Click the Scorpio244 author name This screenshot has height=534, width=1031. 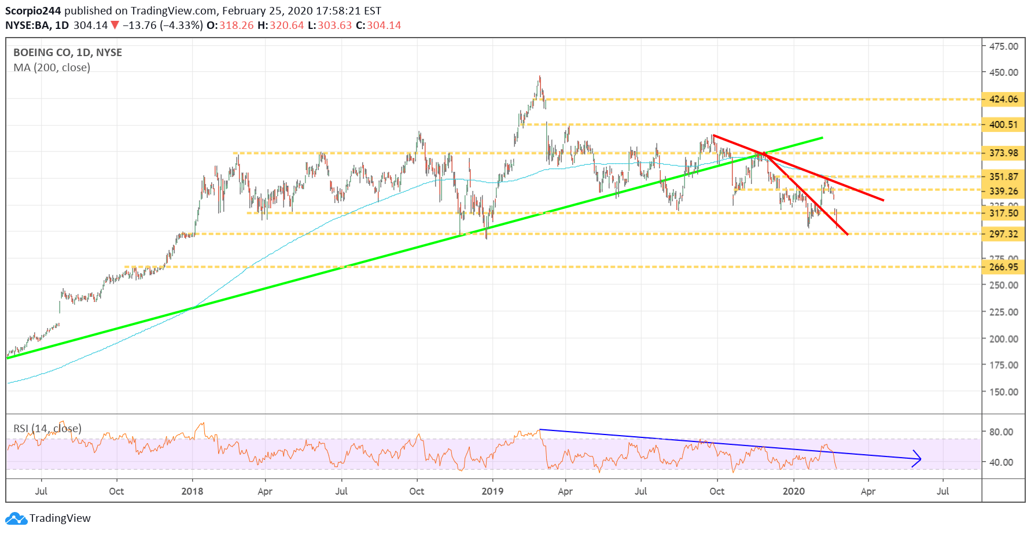(x=33, y=11)
